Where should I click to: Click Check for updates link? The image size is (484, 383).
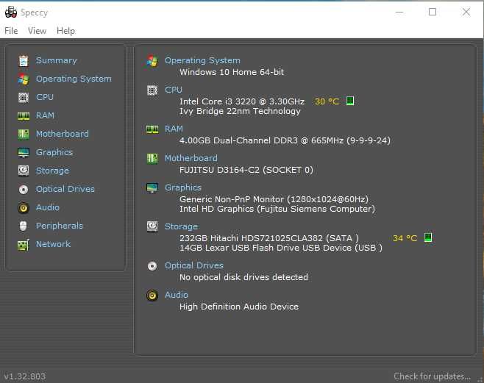(x=433, y=376)
